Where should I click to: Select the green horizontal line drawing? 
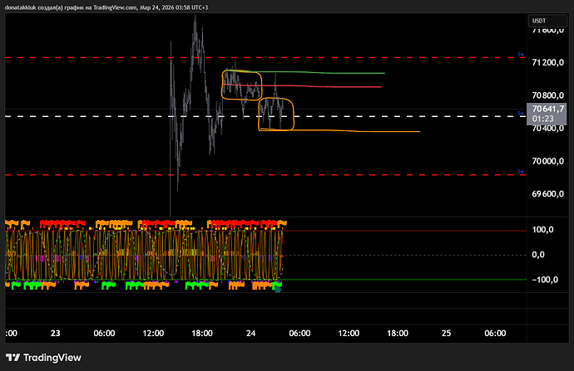coord(333,73)
